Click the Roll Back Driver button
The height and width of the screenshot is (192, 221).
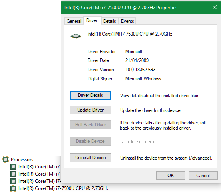(90, 125)
